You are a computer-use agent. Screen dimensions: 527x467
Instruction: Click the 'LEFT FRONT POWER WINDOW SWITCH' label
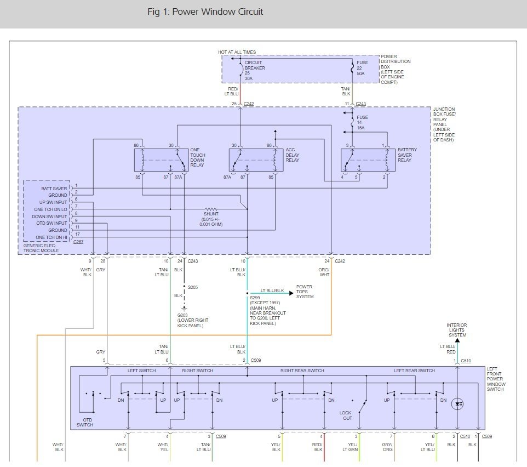point(496,379)
